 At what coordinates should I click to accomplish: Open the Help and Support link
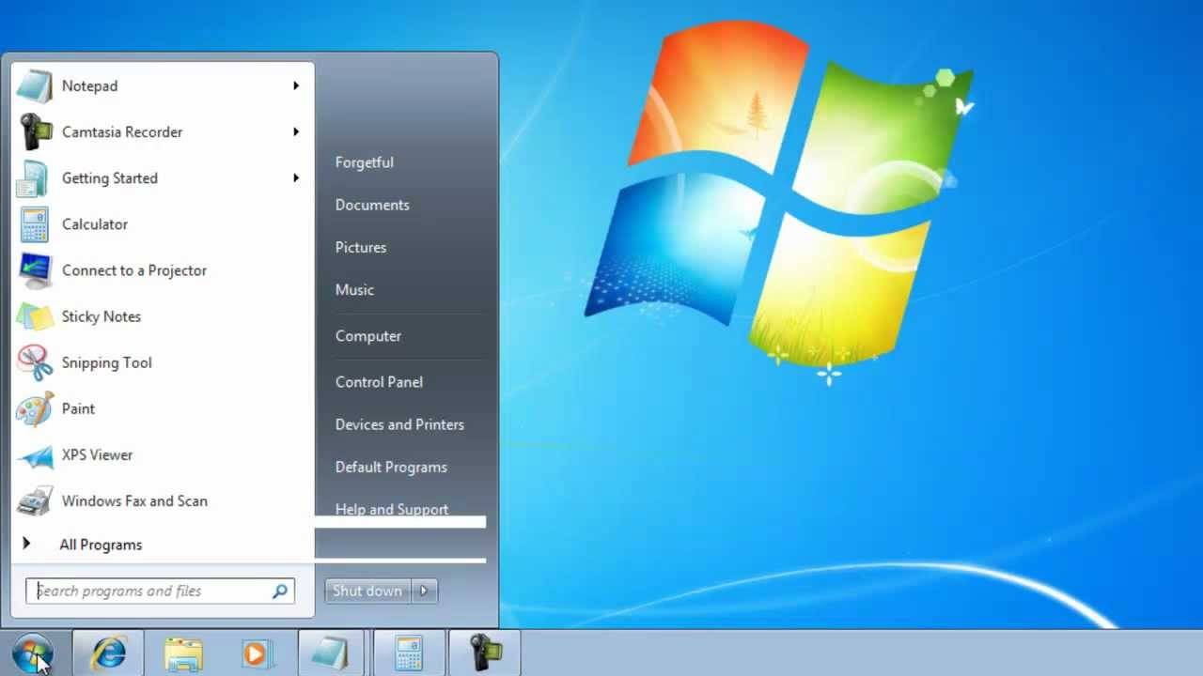point(392,508)
